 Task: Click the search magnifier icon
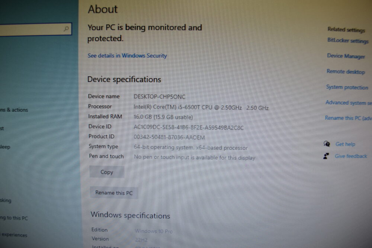tap(66, 29)
